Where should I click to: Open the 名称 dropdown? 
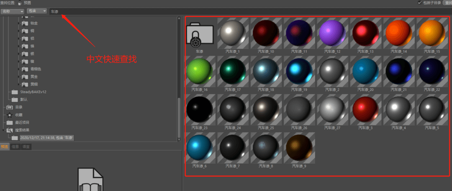coord(12,11)
